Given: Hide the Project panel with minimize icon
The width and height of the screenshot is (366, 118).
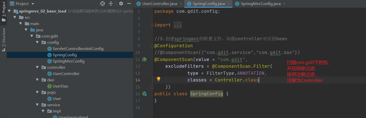Looking at the screenshot, I should (129, 3).
